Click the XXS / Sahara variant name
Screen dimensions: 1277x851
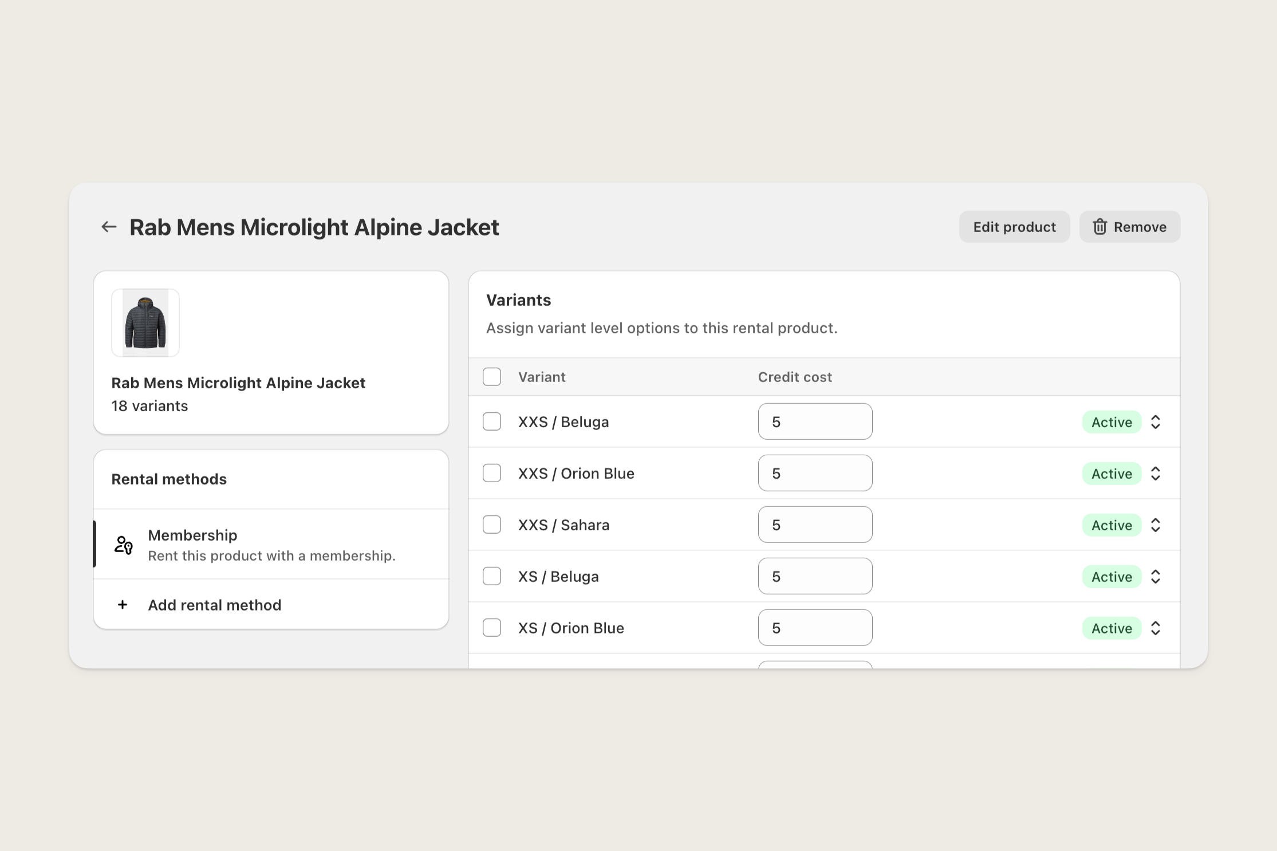point(563,525)
